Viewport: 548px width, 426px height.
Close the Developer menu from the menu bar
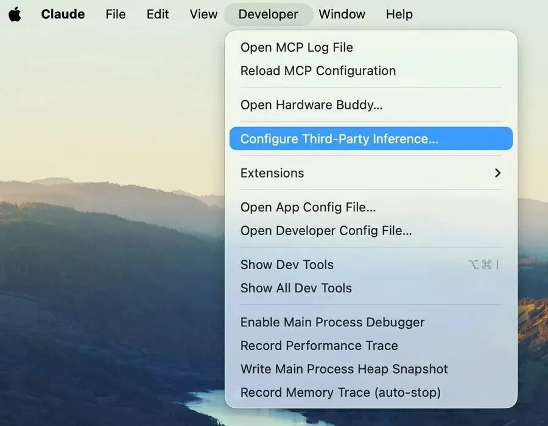coord(268,15)
